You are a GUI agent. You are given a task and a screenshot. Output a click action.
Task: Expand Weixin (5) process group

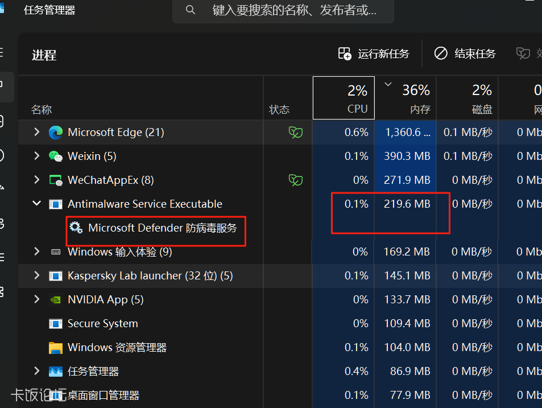[37, 155]
